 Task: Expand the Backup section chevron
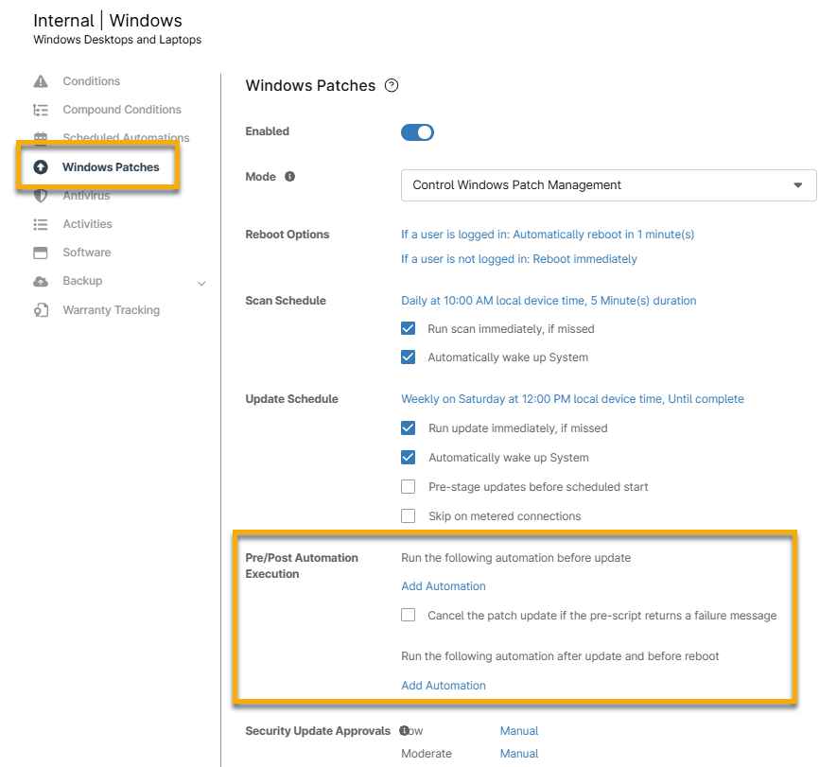201,282
